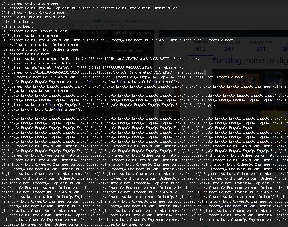Open the About link in navigation
This screenshot has height=227, width=288.
click(x=130, y=22)
